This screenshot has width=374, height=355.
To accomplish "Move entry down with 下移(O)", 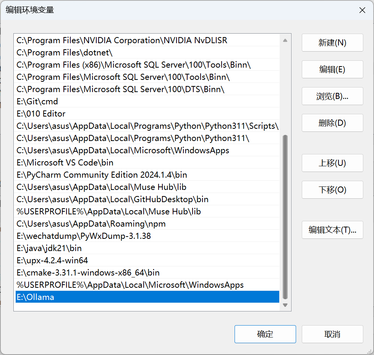I will 332,190.
